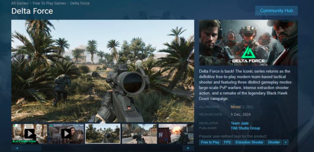Go to Free To Play Games breadcrumb
Image resolution: width=314 pixels, height=152 pixels.
click(x=49, y=3)
